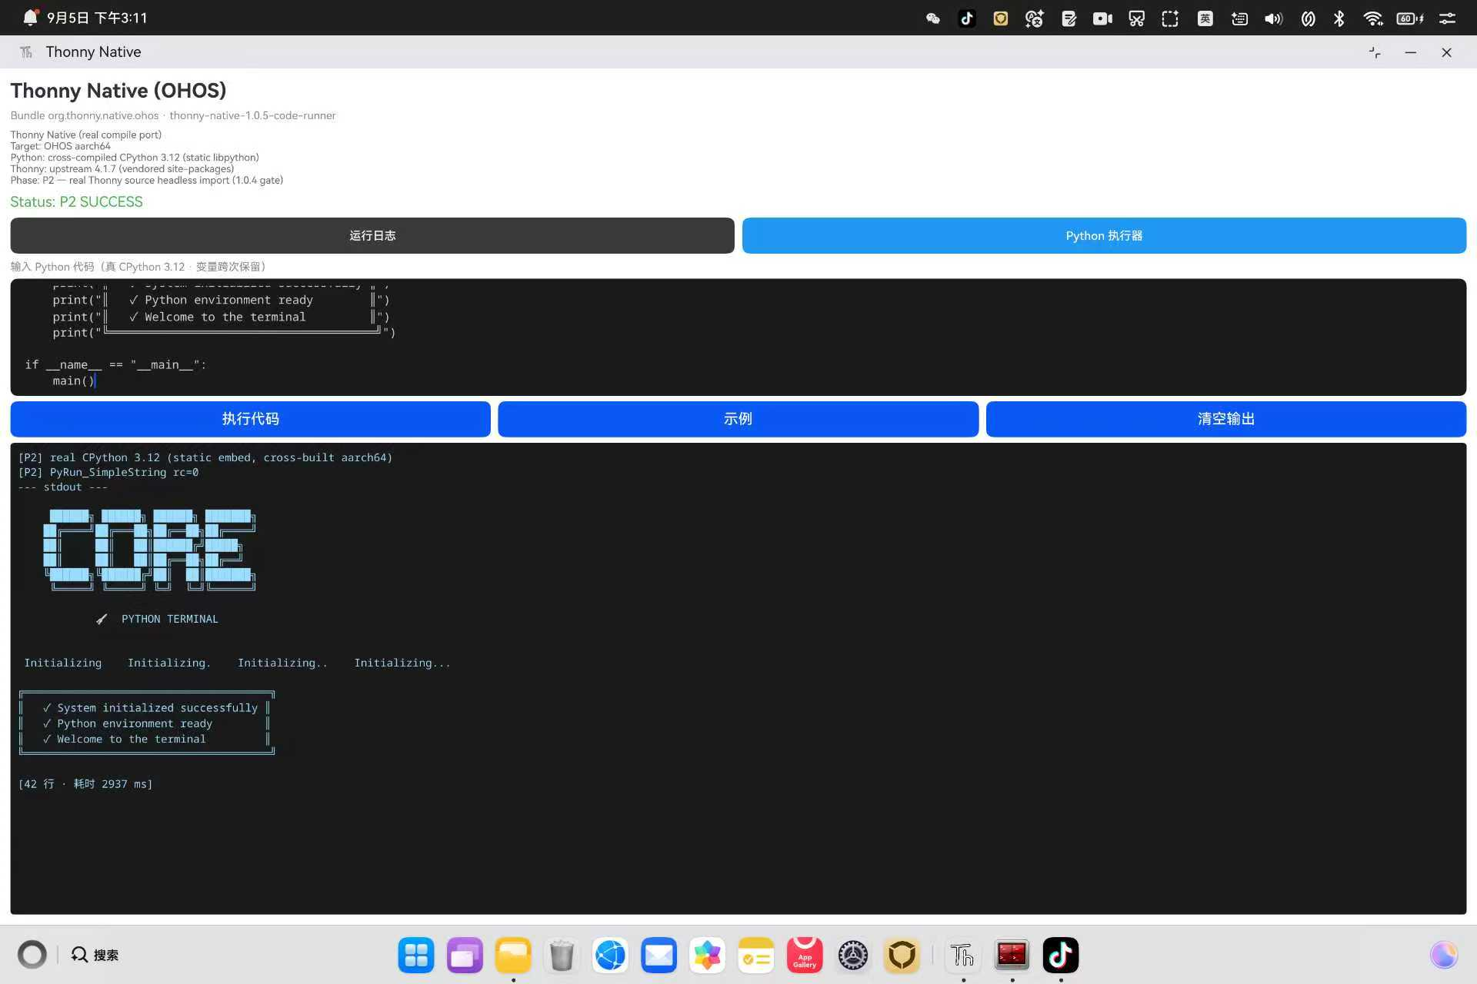Launch the browser globe in dock
This screenshot has width=1477, height=984.
pyautogui.click(x=611, y=955)
